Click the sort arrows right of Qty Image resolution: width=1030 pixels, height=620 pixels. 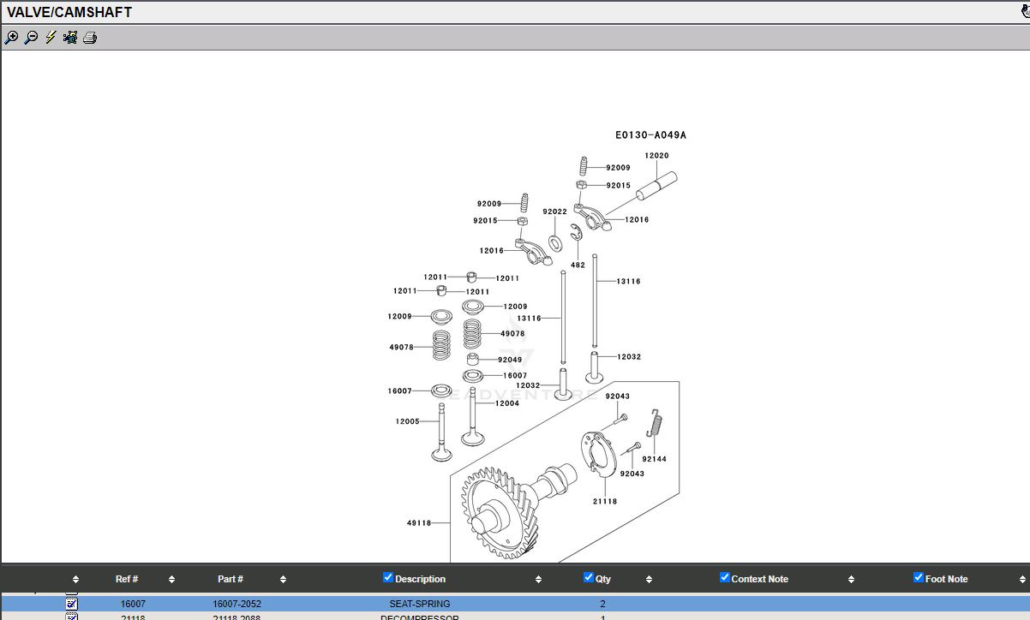649,580
